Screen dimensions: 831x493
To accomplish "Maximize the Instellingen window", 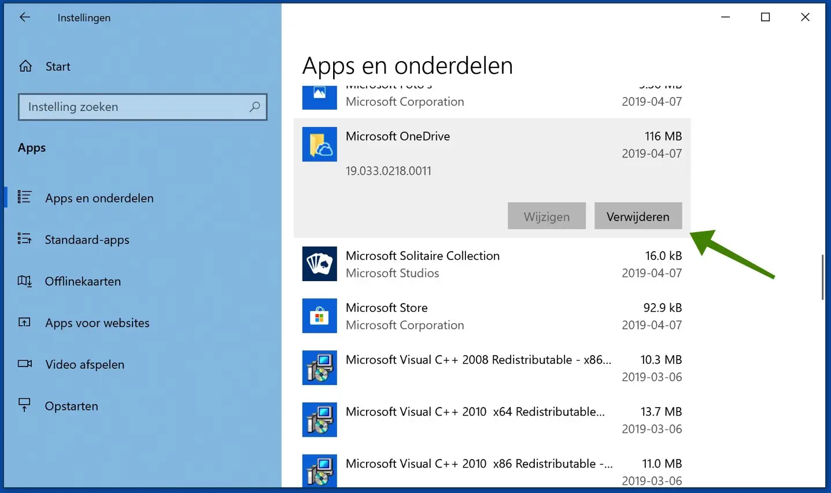I will point(765,17).
